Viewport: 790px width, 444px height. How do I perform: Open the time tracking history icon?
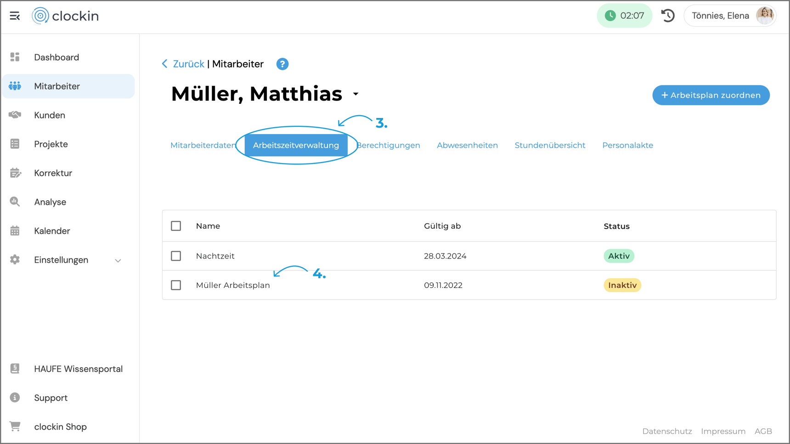(x=668, y=16)
